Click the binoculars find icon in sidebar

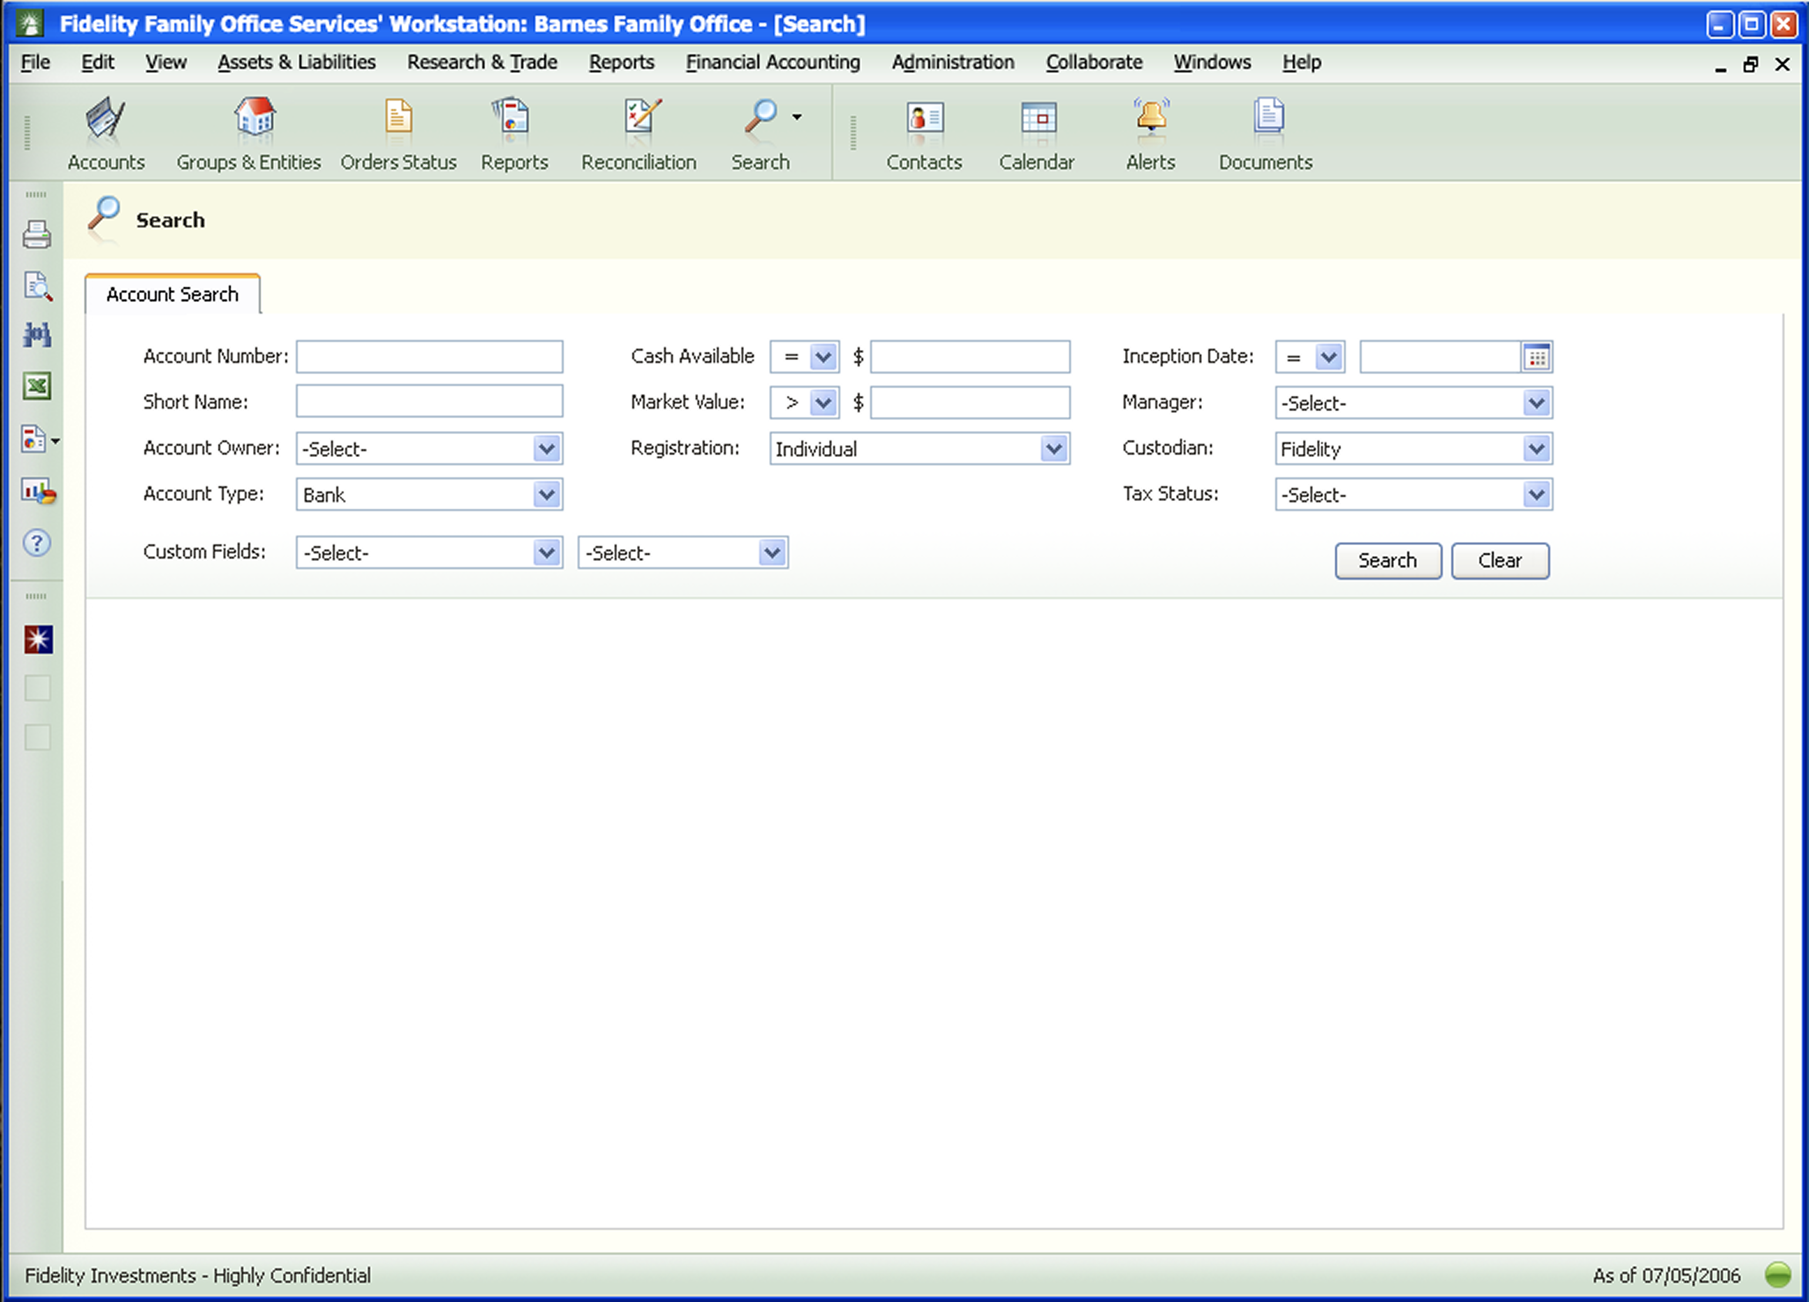[36, 335]
